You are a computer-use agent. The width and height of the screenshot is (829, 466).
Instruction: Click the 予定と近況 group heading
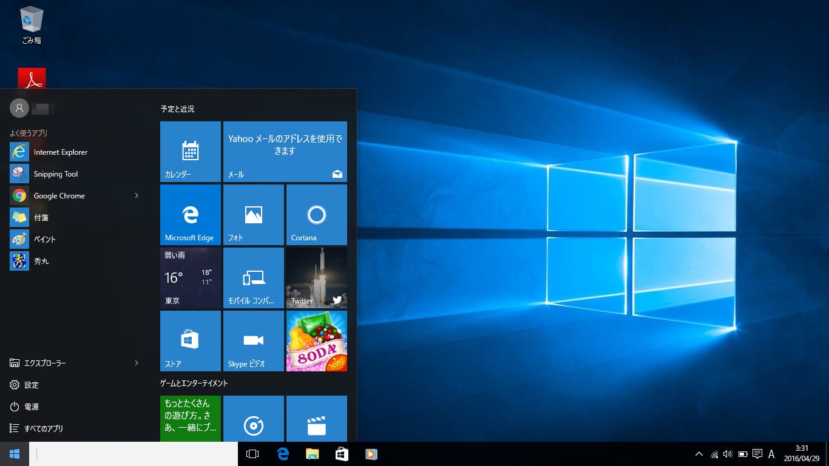pyautogui.click(x=177, y=109)
